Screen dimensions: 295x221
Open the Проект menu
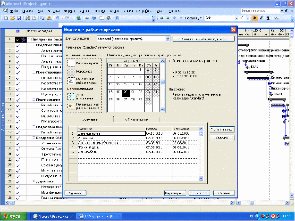pyautogui.click(x=100, y=11)
